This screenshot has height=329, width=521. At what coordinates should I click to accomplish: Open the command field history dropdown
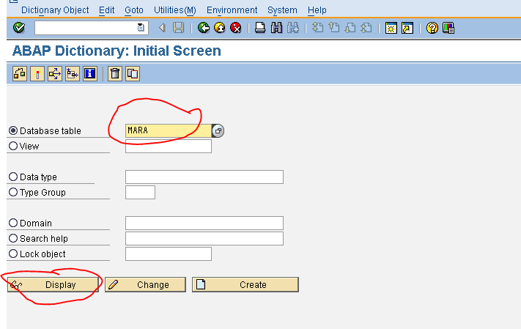(141, 28)
